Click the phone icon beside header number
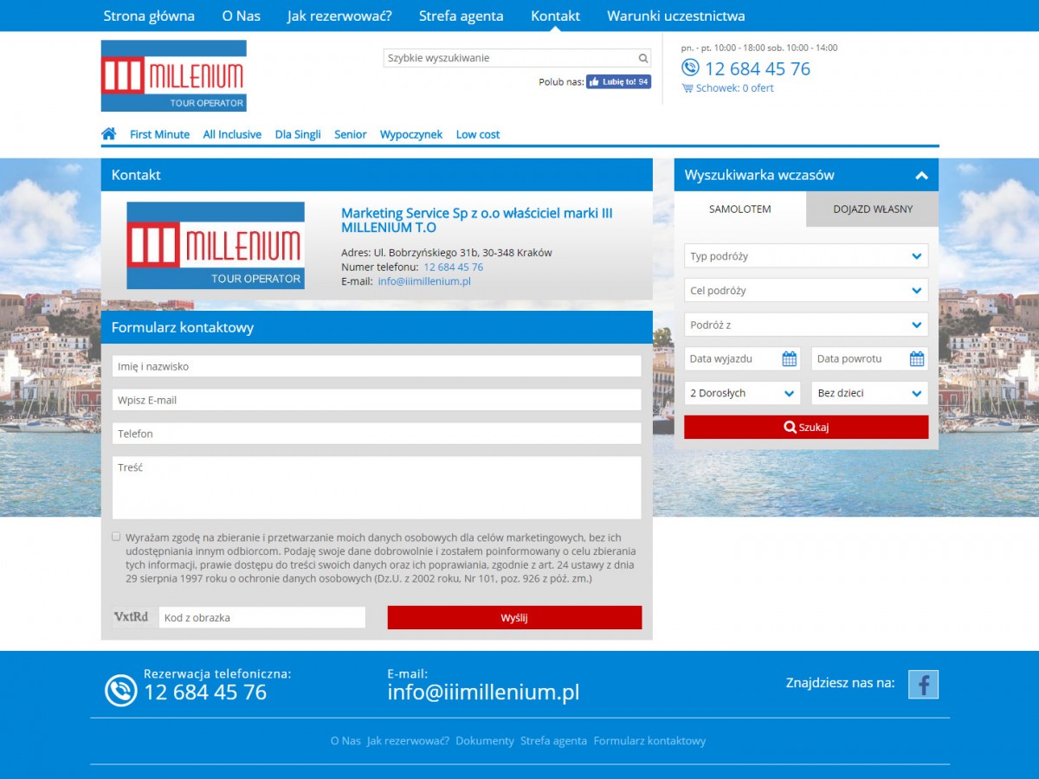 (x=690, y=68)
